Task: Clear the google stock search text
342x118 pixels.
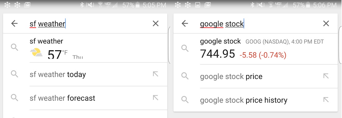Action: pos(326,24)
